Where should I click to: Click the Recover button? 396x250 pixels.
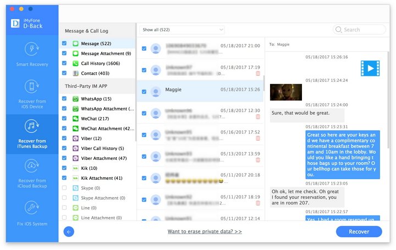coord(359,231)
